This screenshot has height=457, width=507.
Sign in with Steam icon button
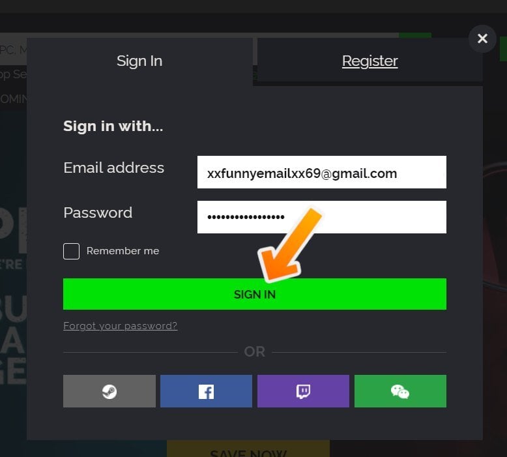pyautogui.click(x=109, y=391)
